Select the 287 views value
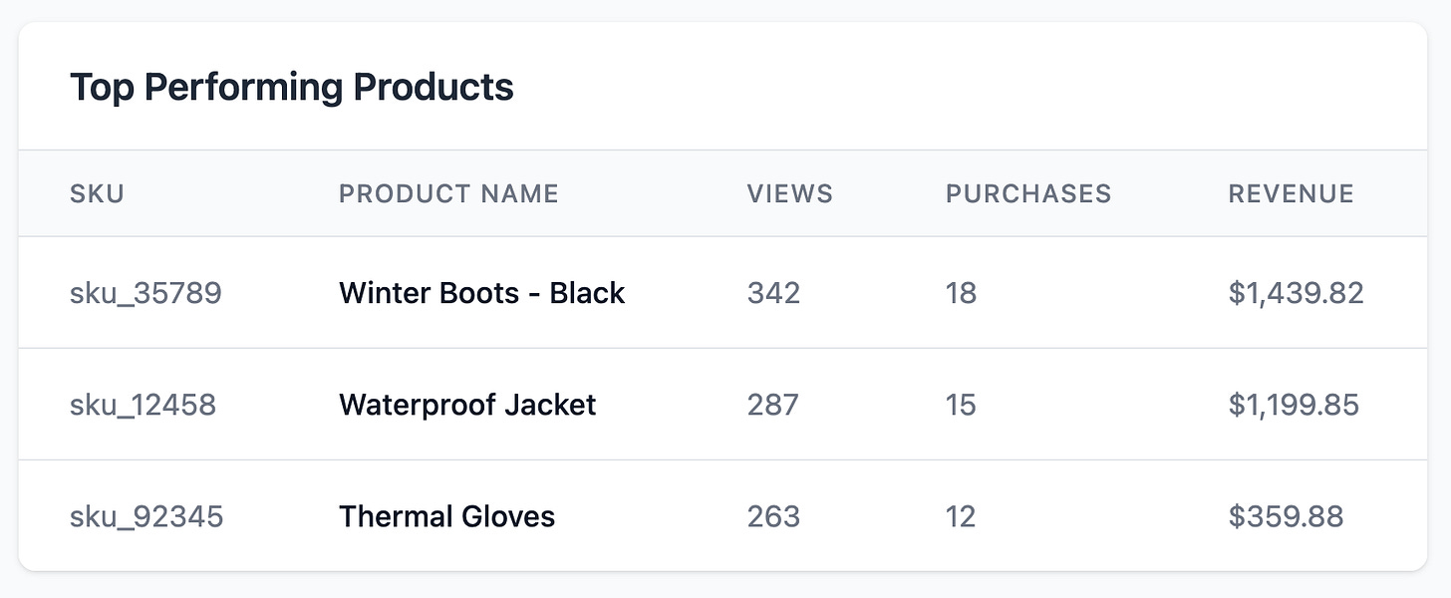The width and height of the screenshot is (1451, 598). pyautogui.click(x=772, y=405)
